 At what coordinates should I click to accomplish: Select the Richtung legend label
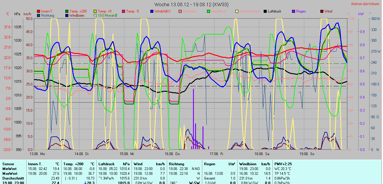point(47,15)
